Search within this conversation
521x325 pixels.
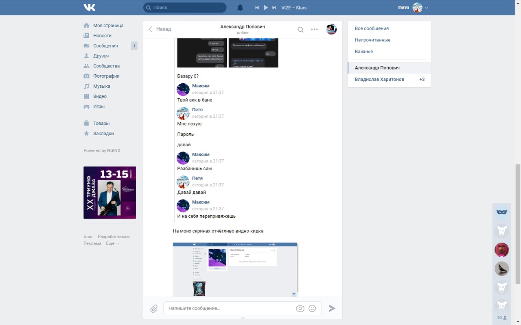[x=300, y=29]
